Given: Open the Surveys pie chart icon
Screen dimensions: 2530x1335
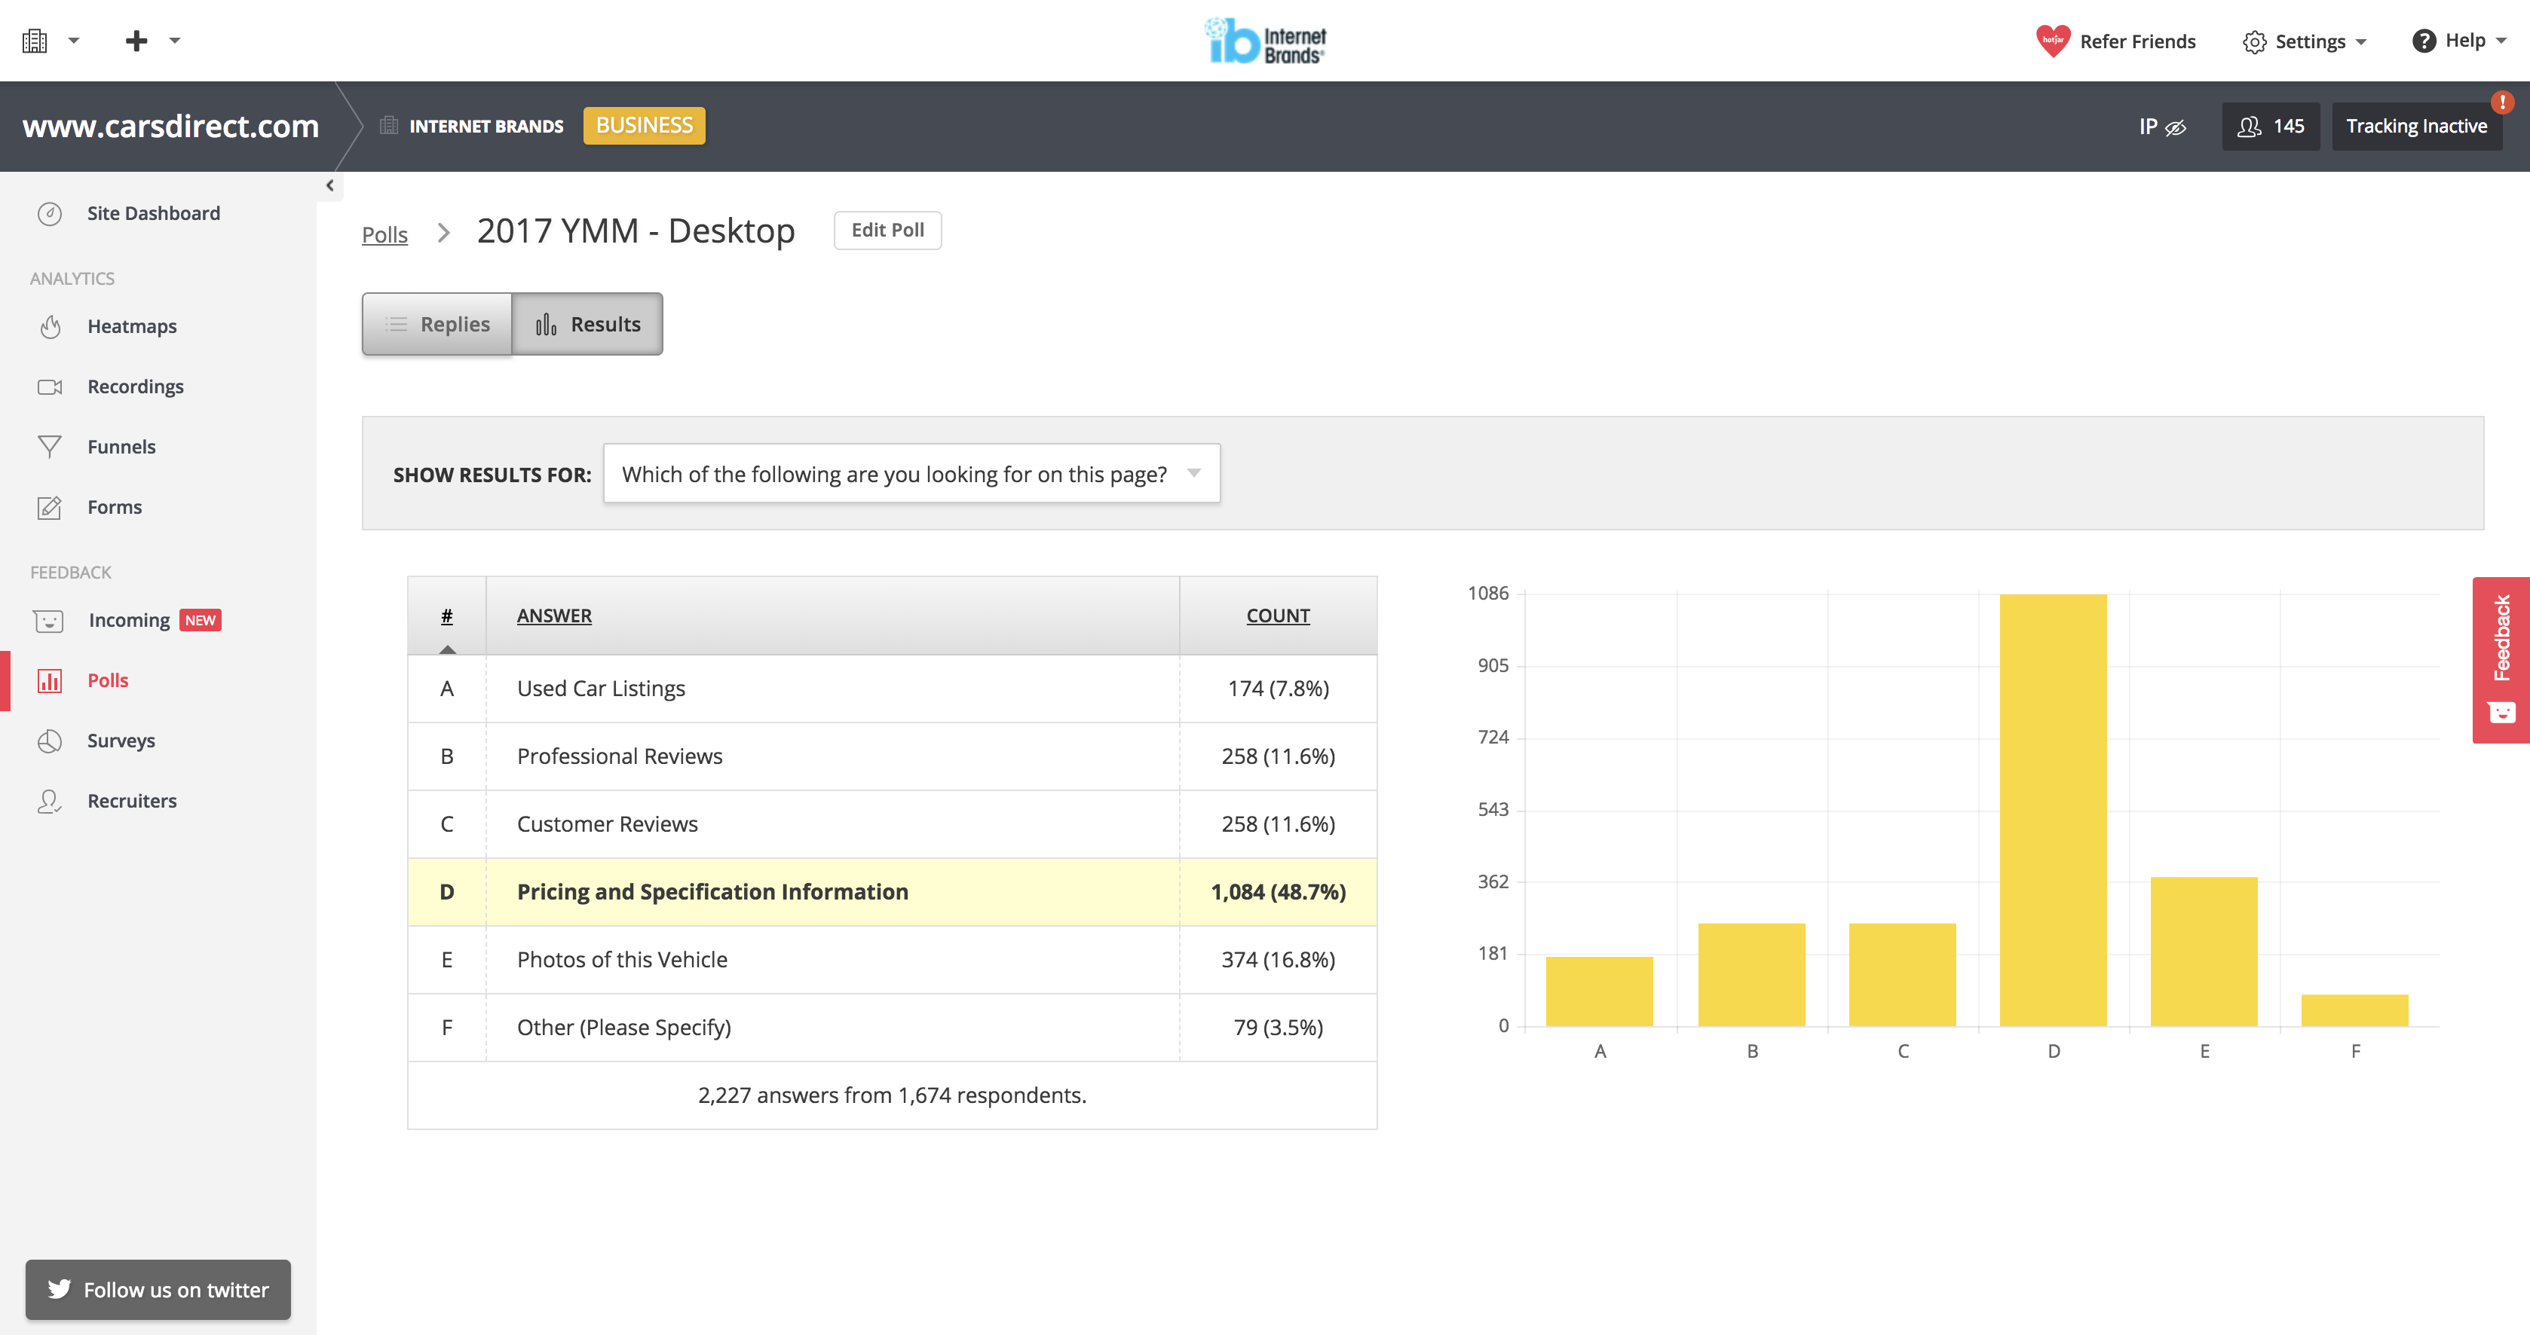Looking at the screenshot, I should tap(50, 741).
